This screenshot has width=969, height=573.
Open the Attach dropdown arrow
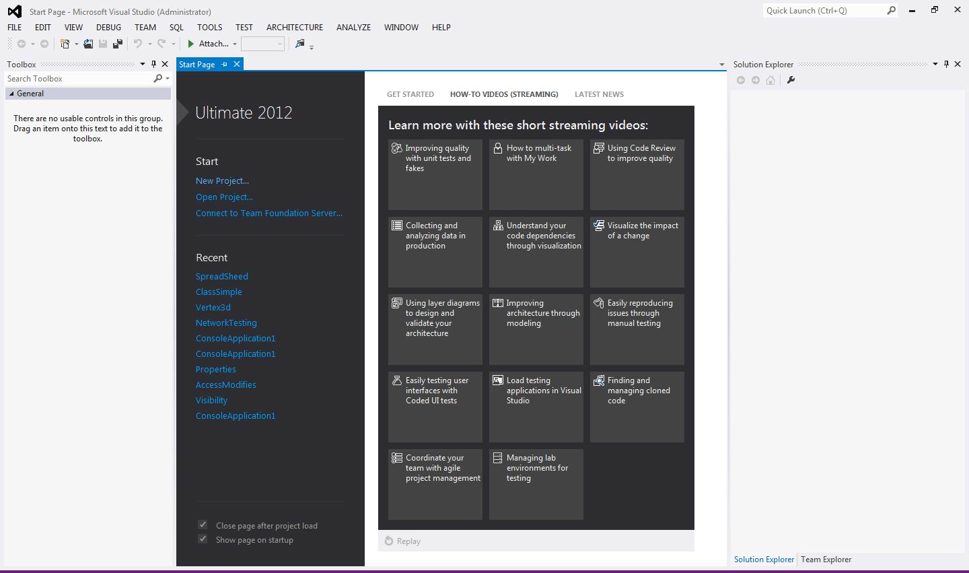tap(235, 44)
